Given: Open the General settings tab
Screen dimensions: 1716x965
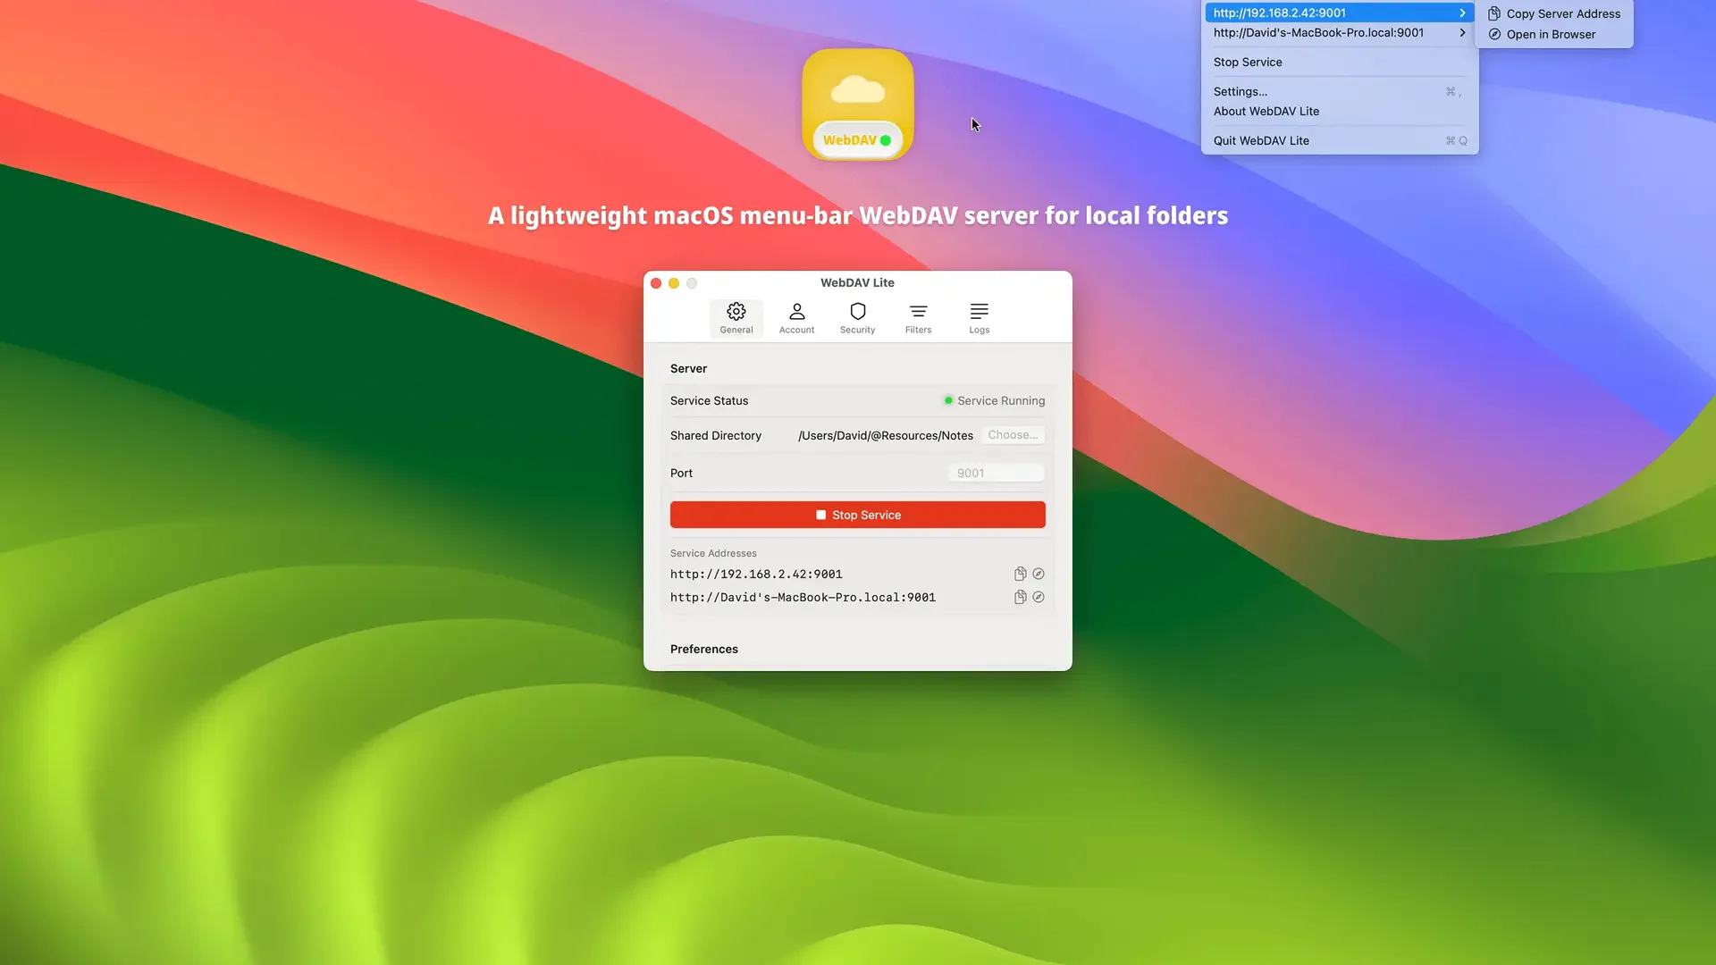Looking at the screenshot, I should [x=736, y=318].
